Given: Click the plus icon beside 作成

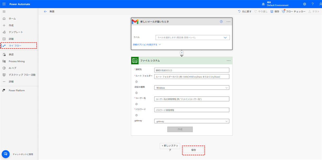Looking at the screenshot, I should pos(4,25).
